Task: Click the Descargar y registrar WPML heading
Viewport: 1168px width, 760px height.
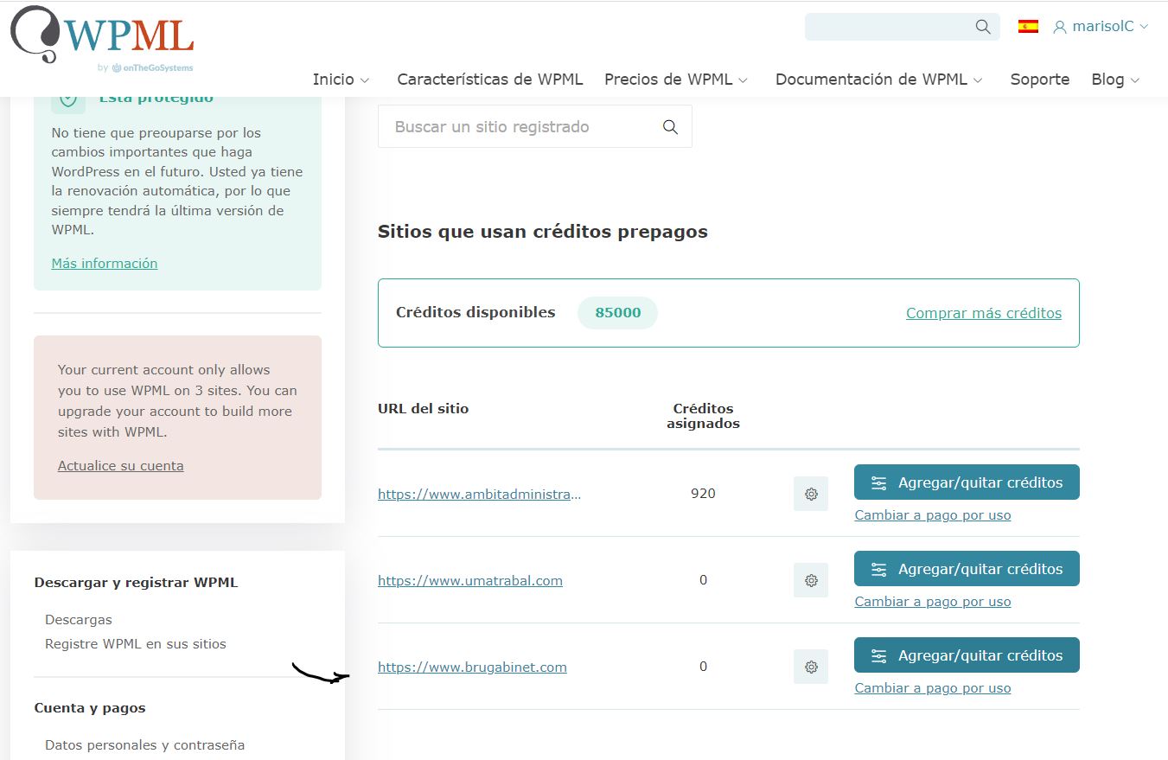Action: click(136, 583)
